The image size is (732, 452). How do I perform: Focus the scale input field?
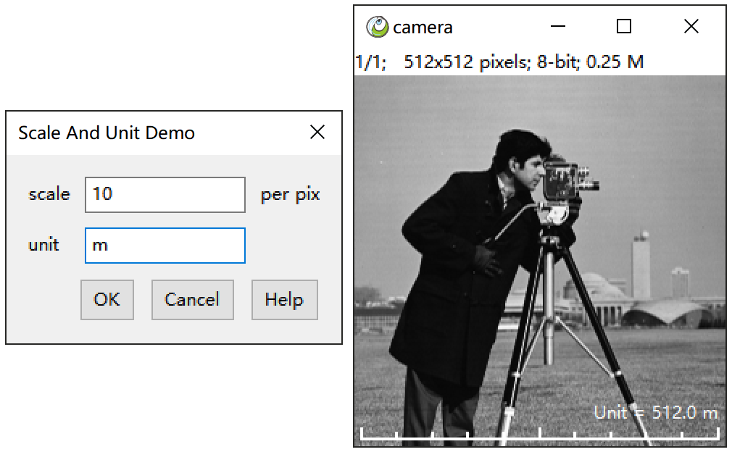point(165,195)
